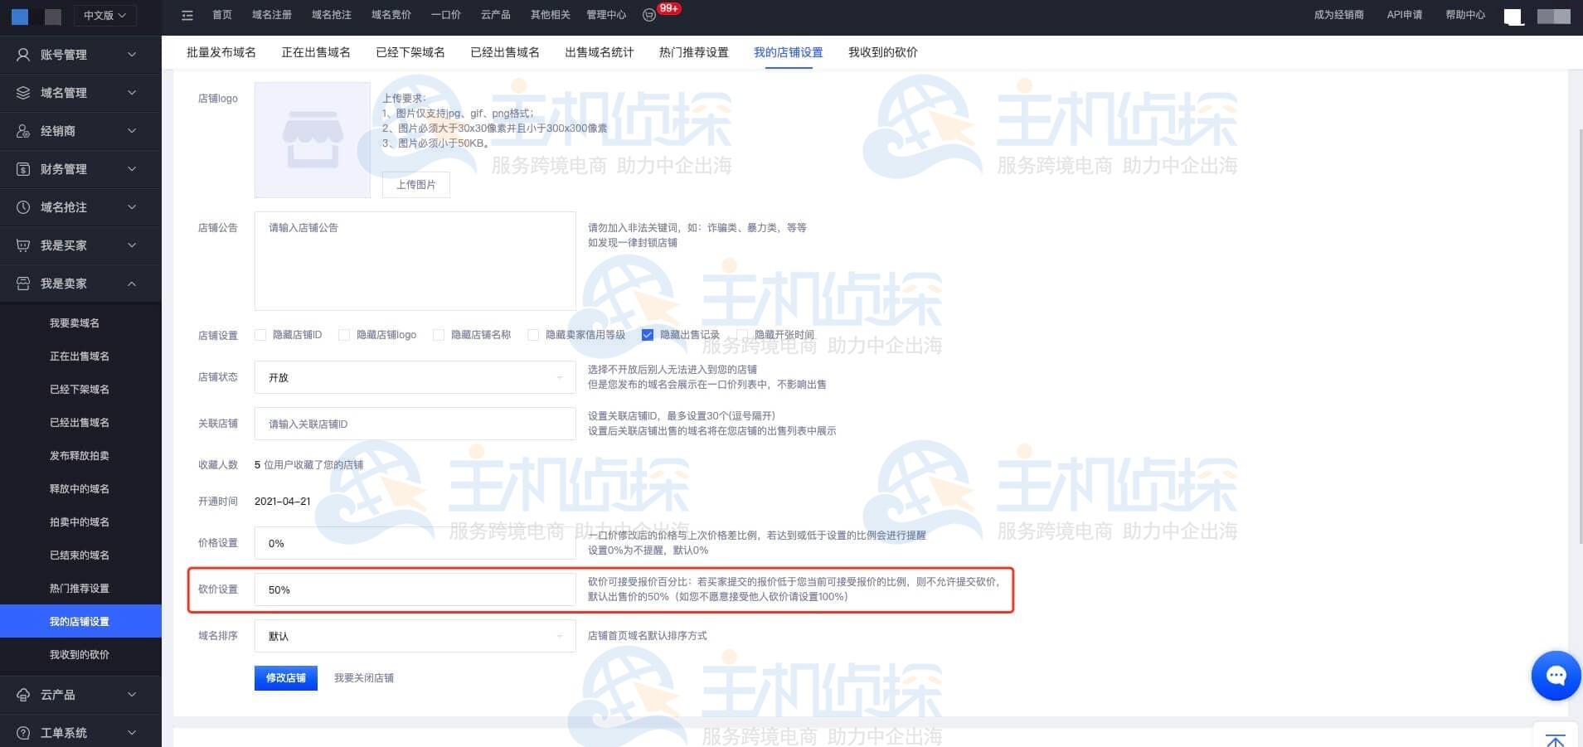Open the 一口价 menu item
The height and width of the screenshot is (747, 1583).
click(x=446, y=14)
